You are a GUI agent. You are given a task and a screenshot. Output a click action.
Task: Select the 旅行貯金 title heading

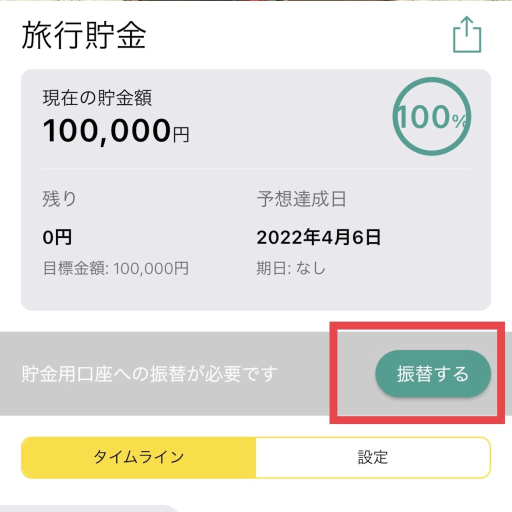83,35
